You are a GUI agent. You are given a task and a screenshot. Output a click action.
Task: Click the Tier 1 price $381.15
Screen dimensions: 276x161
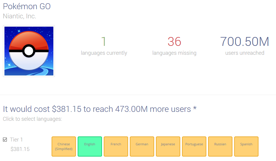[20, 149]
